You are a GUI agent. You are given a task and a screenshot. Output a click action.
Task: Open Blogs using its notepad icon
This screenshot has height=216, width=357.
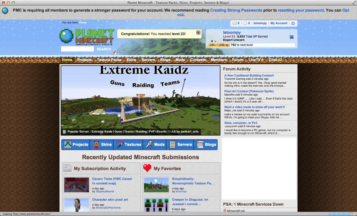200,144
